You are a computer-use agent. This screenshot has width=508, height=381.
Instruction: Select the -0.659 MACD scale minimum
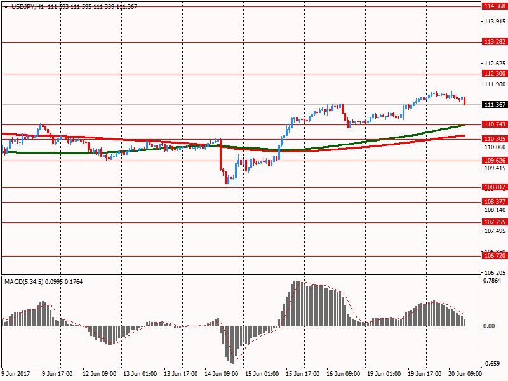click(491, 364)
